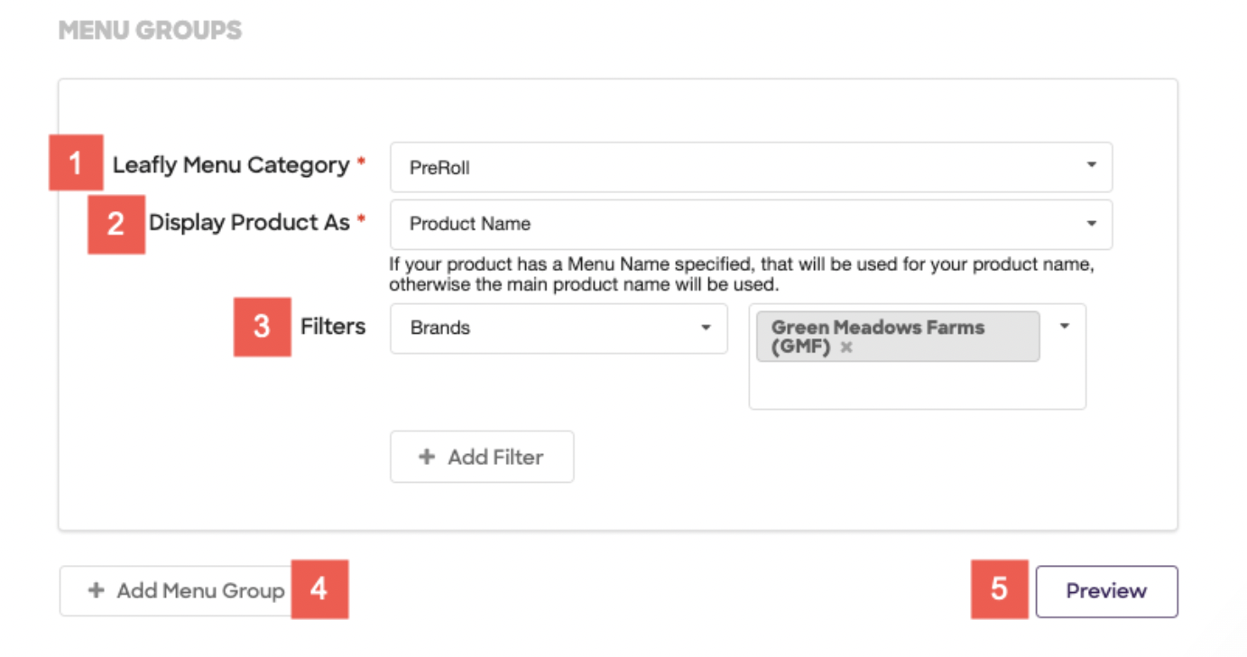1247x657 pixels.
Task: Expand the Display Product As dropdown arrow
Action: [1092, 223]
